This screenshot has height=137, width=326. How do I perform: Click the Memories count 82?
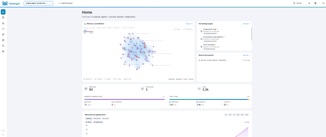(x=91, y=90)
